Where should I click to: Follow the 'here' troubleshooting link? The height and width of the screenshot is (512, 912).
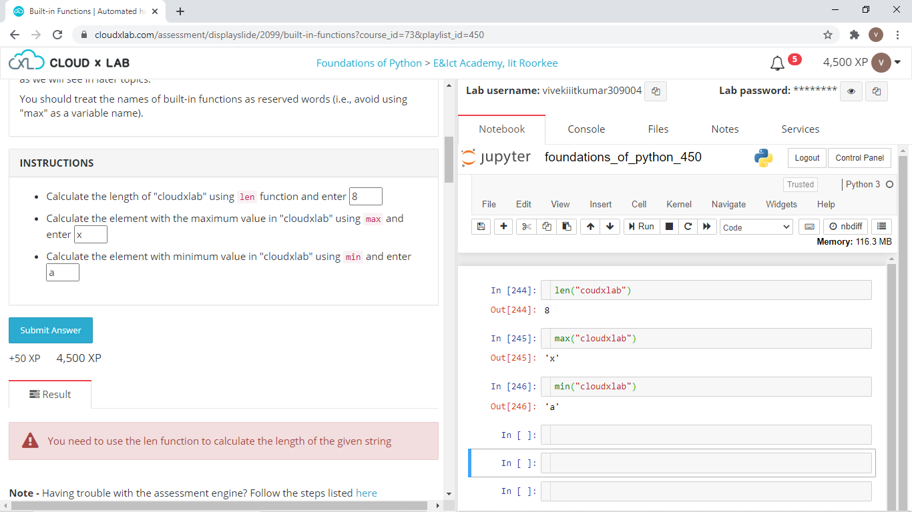(x=366, y=493)
